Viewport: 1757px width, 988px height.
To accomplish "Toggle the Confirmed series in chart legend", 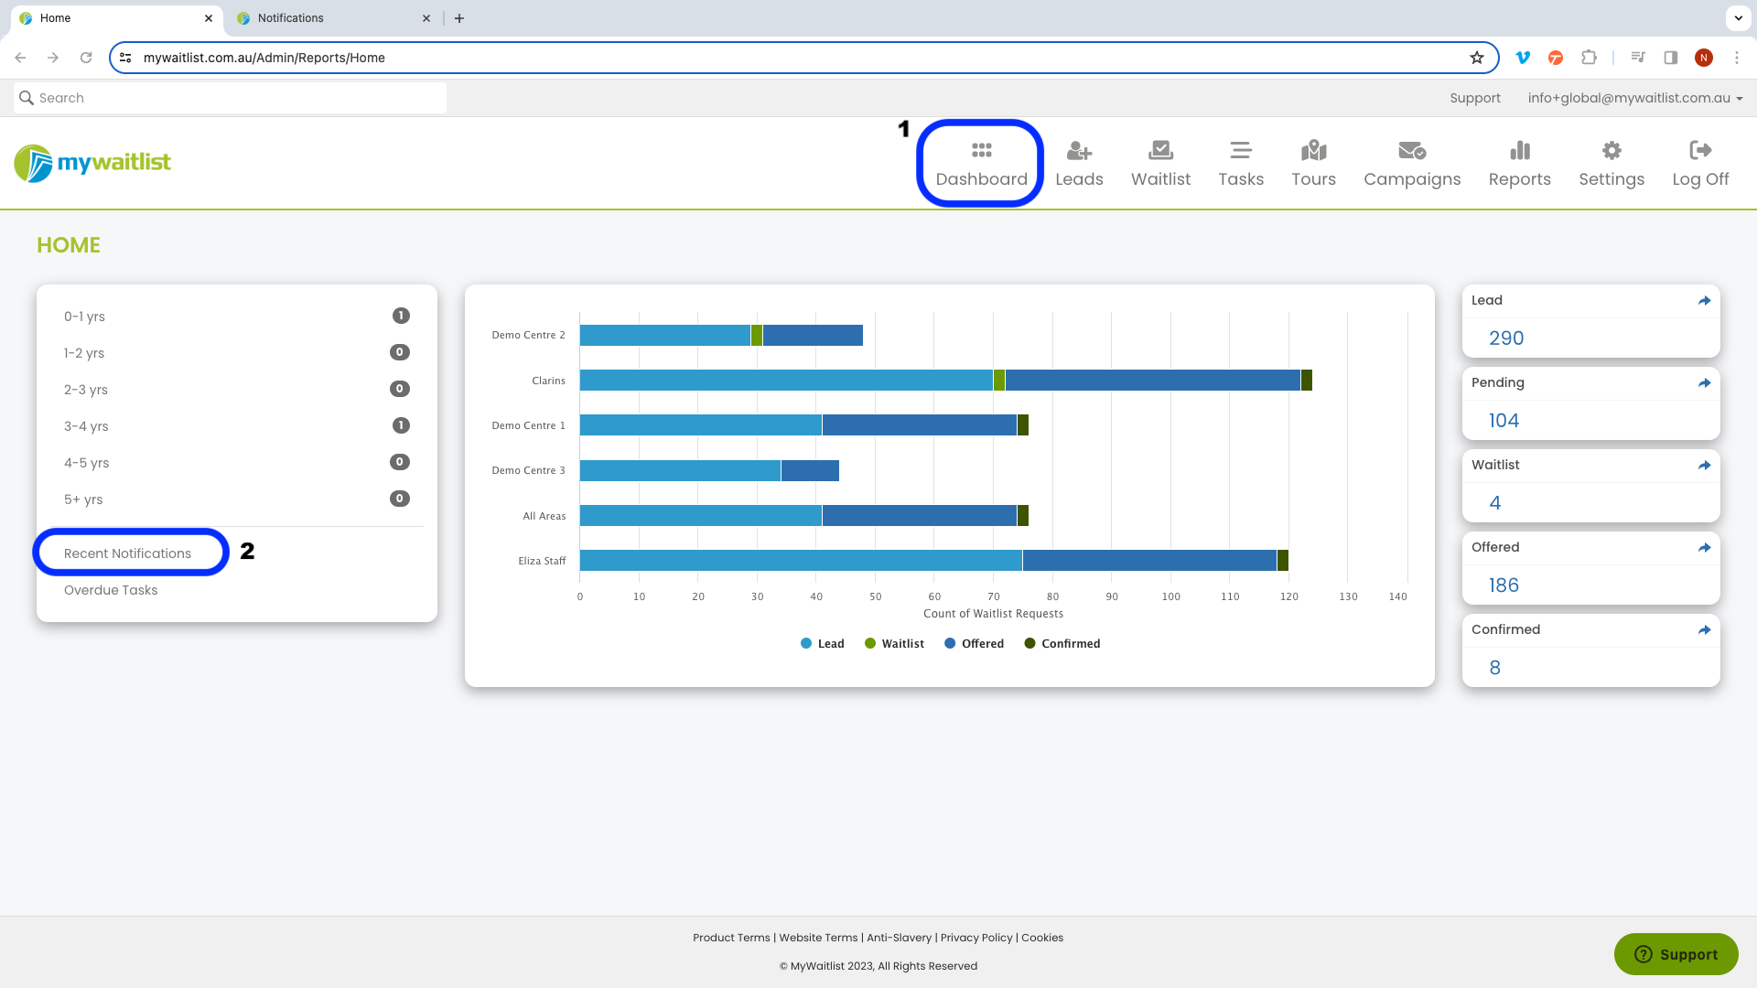I will 1062,644.
